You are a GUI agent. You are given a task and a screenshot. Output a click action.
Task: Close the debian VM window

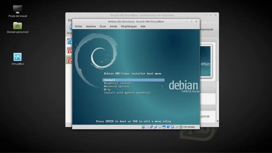[x=196, y=22]
